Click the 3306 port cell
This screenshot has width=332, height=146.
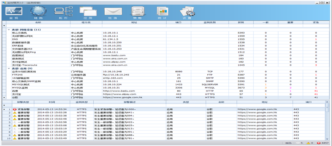click(x=179, y=88)
